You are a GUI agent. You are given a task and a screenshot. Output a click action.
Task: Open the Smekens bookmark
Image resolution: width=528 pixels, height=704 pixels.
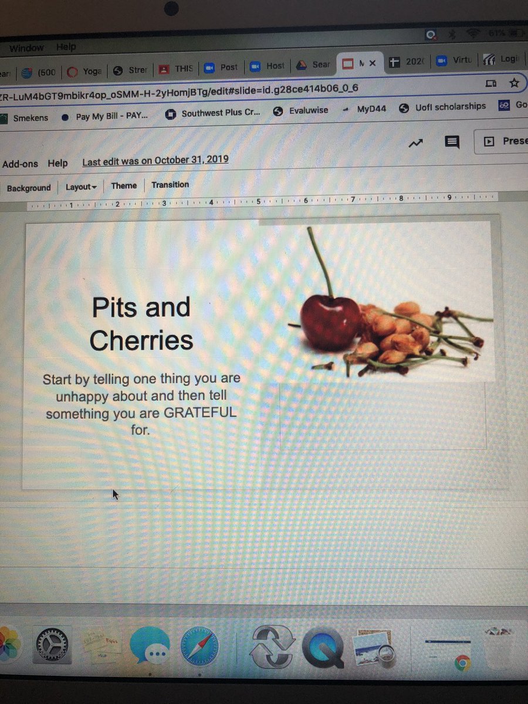coord(26,118)
